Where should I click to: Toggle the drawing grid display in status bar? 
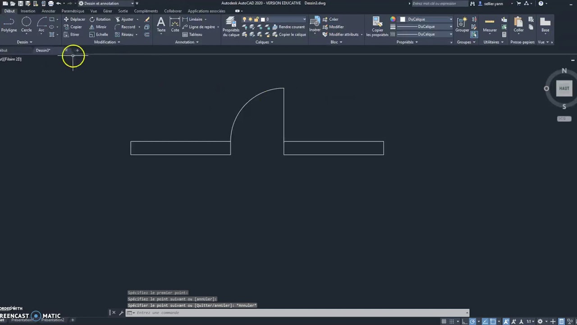point(444,321)
